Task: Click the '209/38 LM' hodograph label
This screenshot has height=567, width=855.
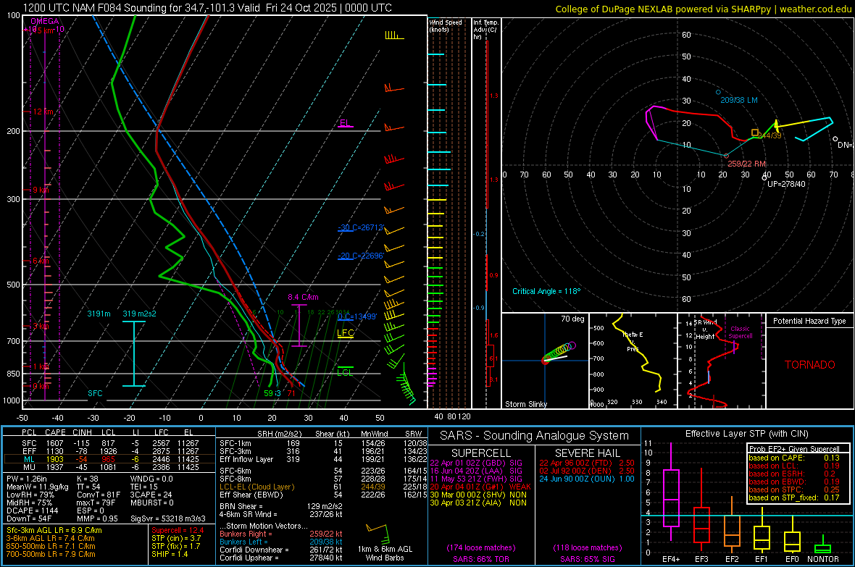Action: tap(739, 101)
